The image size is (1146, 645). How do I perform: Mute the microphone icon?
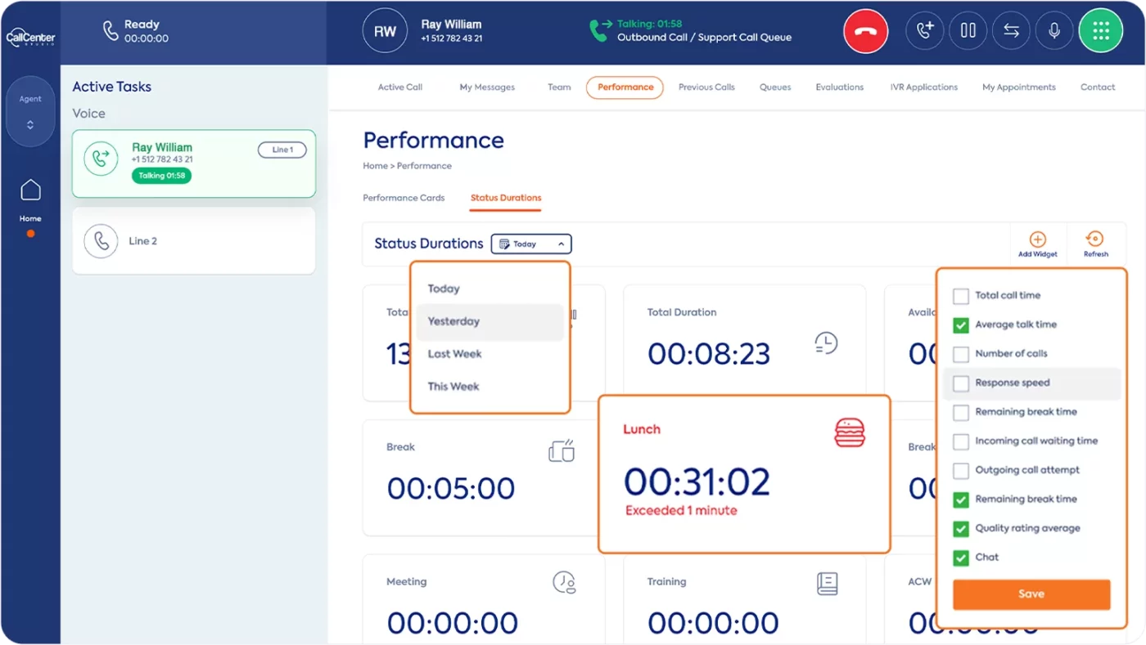[x=1054, y=31]
